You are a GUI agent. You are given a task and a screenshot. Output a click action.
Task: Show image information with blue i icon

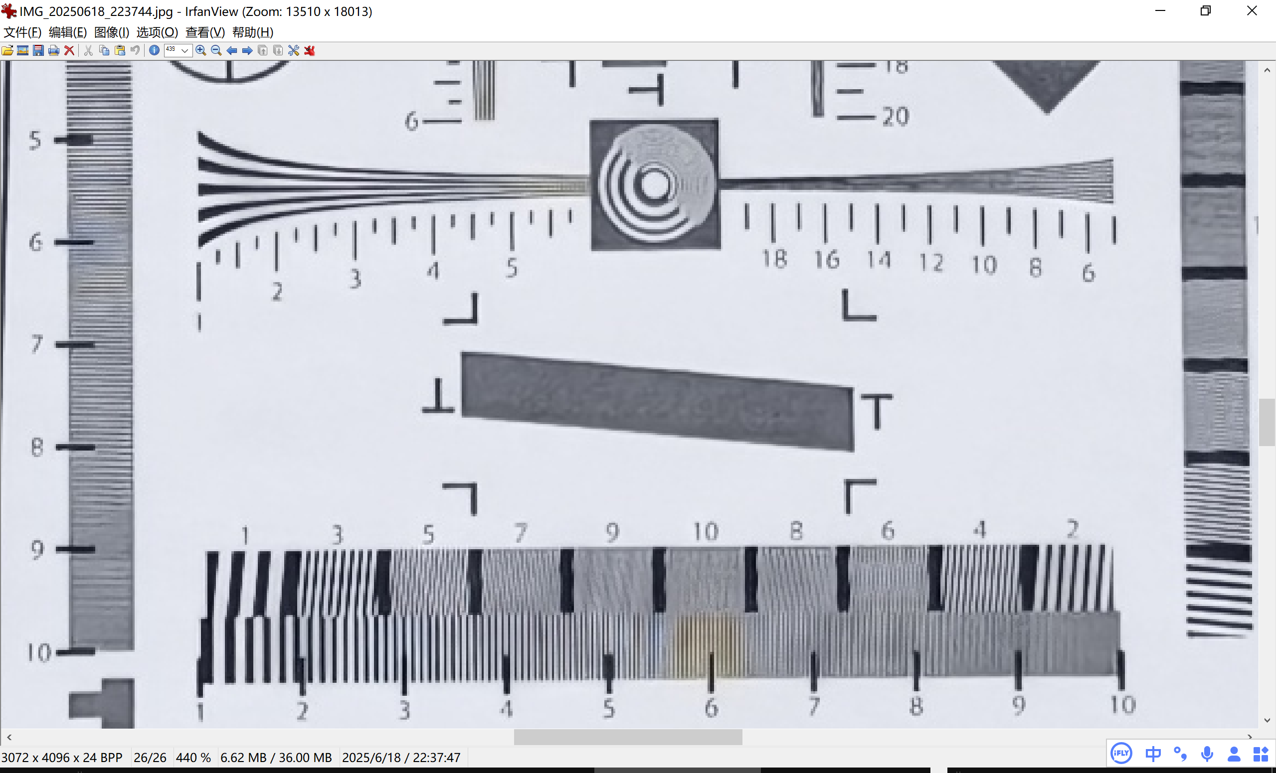coord(154,50)
